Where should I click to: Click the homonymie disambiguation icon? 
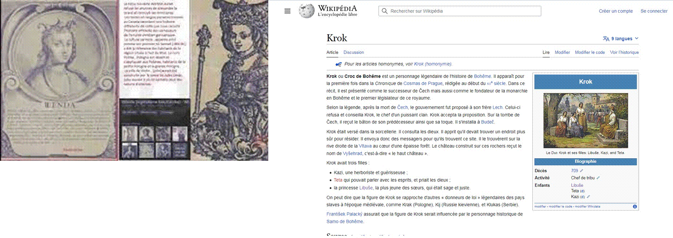tap(338, 64)
